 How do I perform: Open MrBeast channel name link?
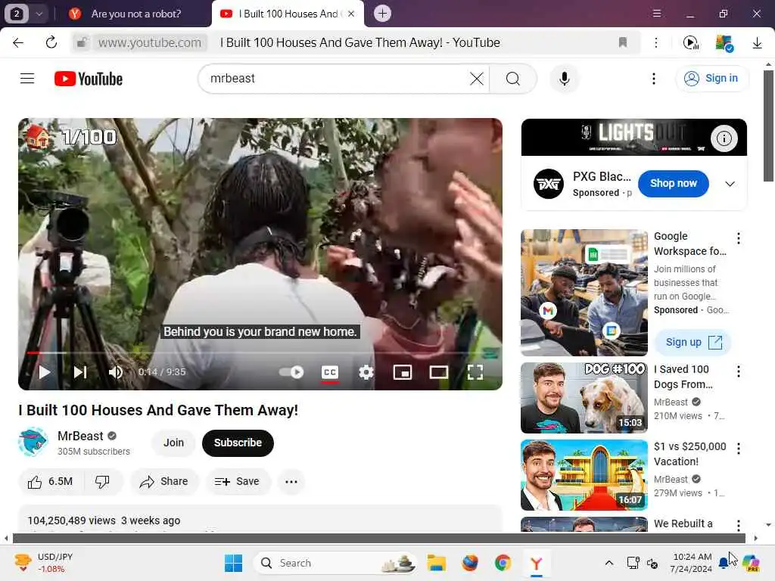pyautogui.click(x=80, y=436)
